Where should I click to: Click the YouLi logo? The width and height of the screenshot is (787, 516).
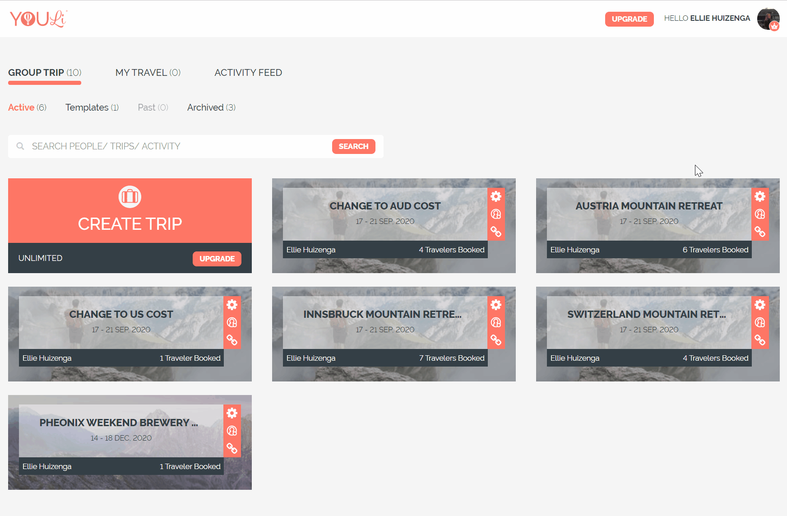(x=38, y=19)
